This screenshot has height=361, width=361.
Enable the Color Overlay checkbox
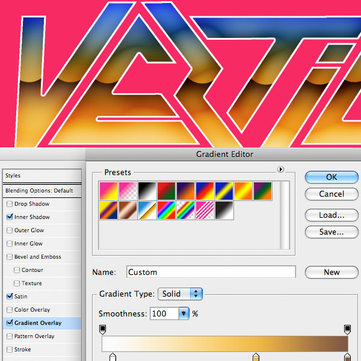[10, 310]
